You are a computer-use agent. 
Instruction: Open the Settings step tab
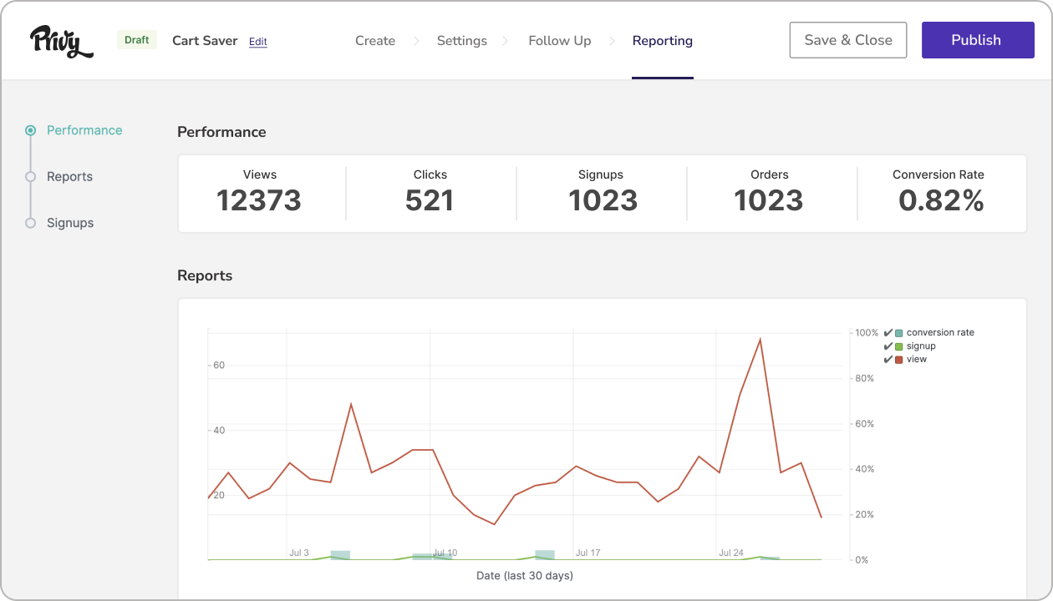click(x=462, y=41)
